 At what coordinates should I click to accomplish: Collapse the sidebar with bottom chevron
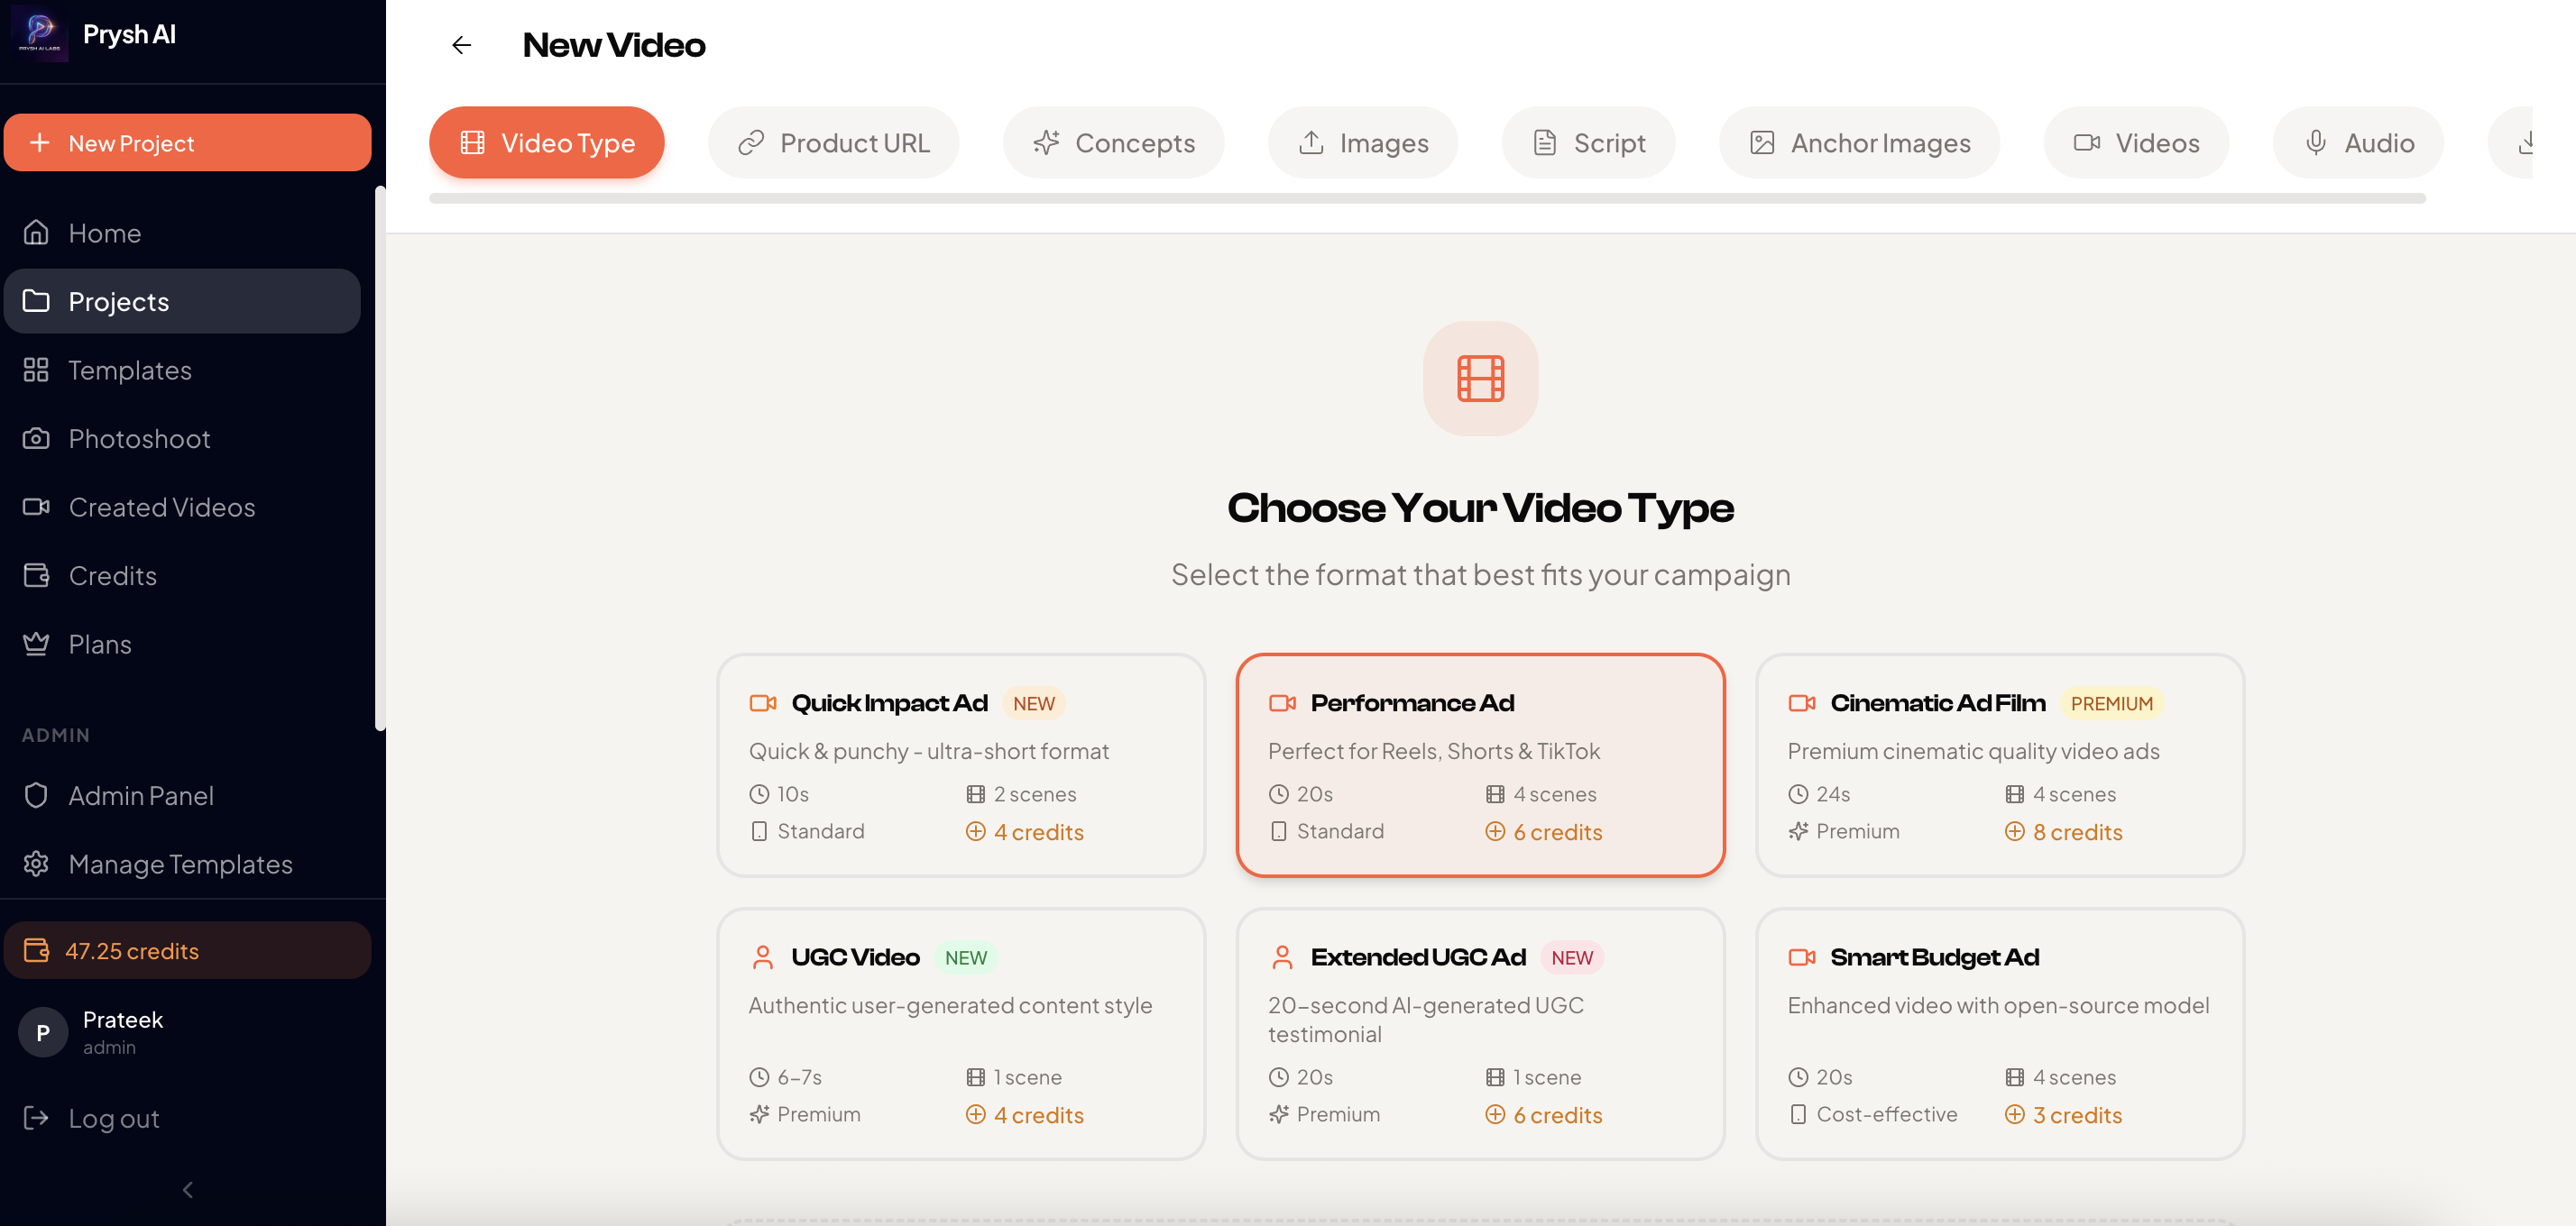tap(187, 1189)
